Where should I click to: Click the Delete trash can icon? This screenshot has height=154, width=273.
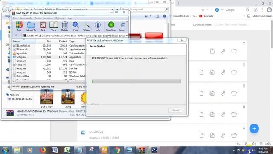click(x=64, y=27)
